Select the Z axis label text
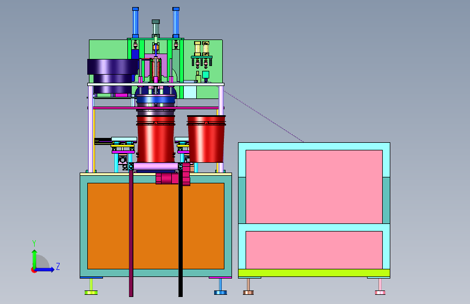Screen dimensions: 470x304 point(58,266)
